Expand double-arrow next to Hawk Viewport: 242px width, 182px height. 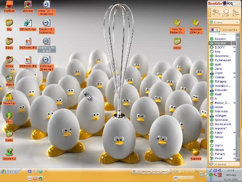234,133
